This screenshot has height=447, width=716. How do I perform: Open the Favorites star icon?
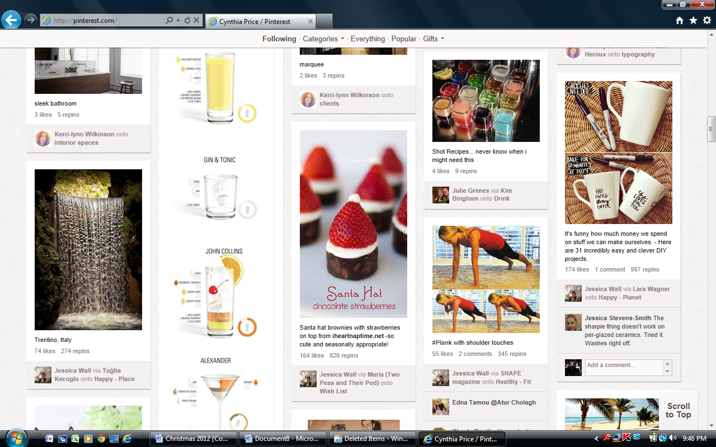[x=693, y=21]
